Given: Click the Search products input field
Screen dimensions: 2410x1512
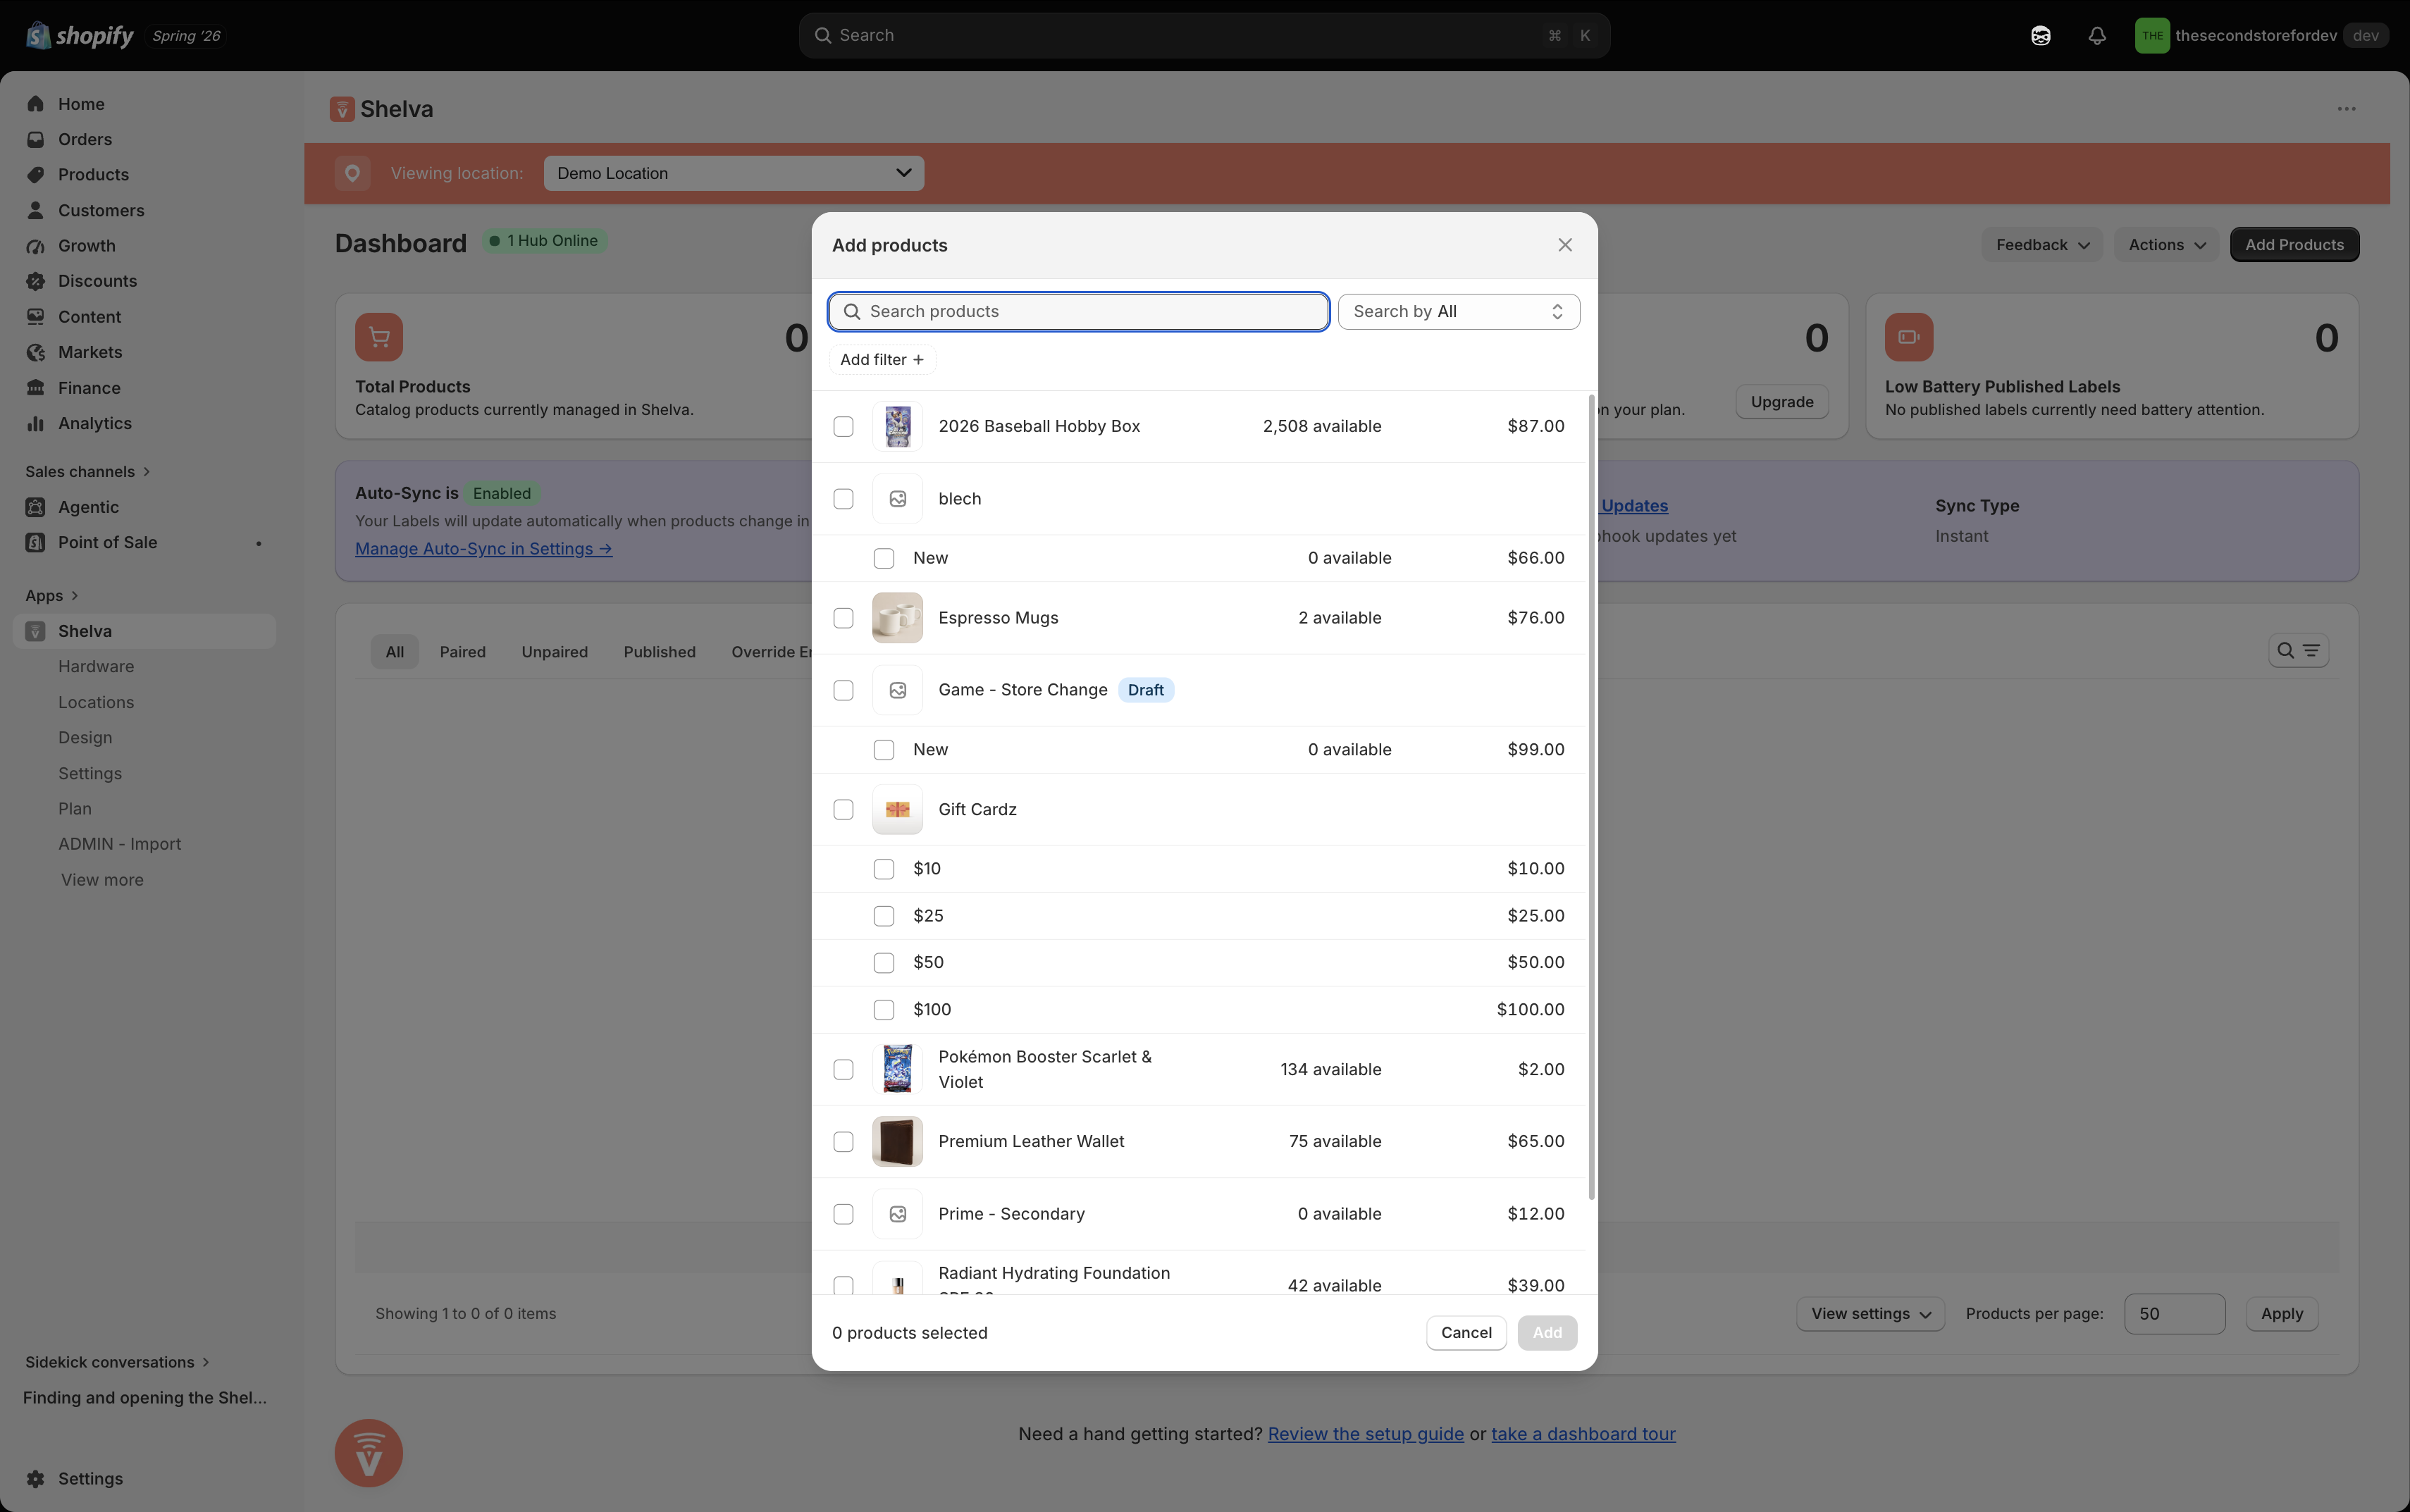Looking at the screenshot, I should [x=1078, y=312].
